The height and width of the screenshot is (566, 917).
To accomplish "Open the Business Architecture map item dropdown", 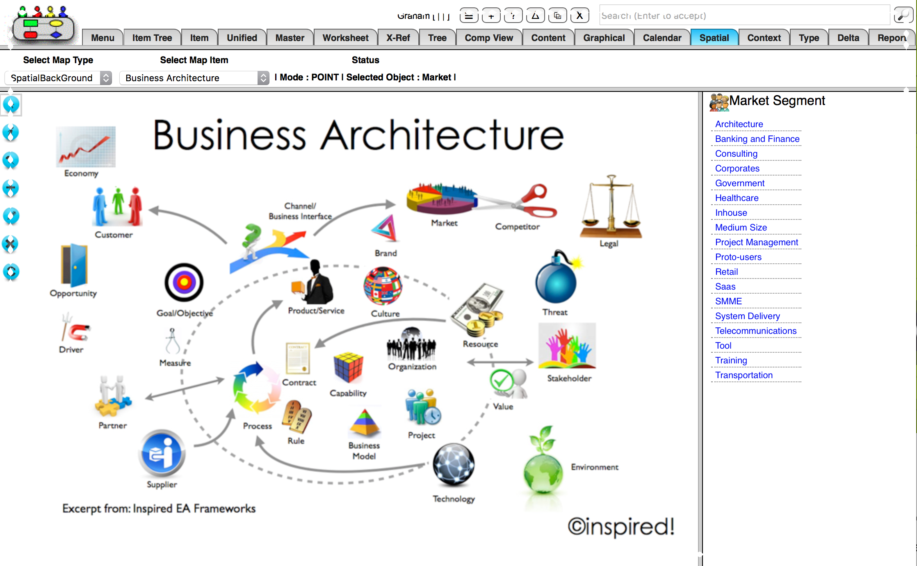I will tap(194, 78).
